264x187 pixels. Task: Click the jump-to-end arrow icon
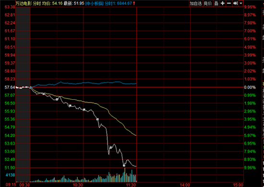coord(235,3)
